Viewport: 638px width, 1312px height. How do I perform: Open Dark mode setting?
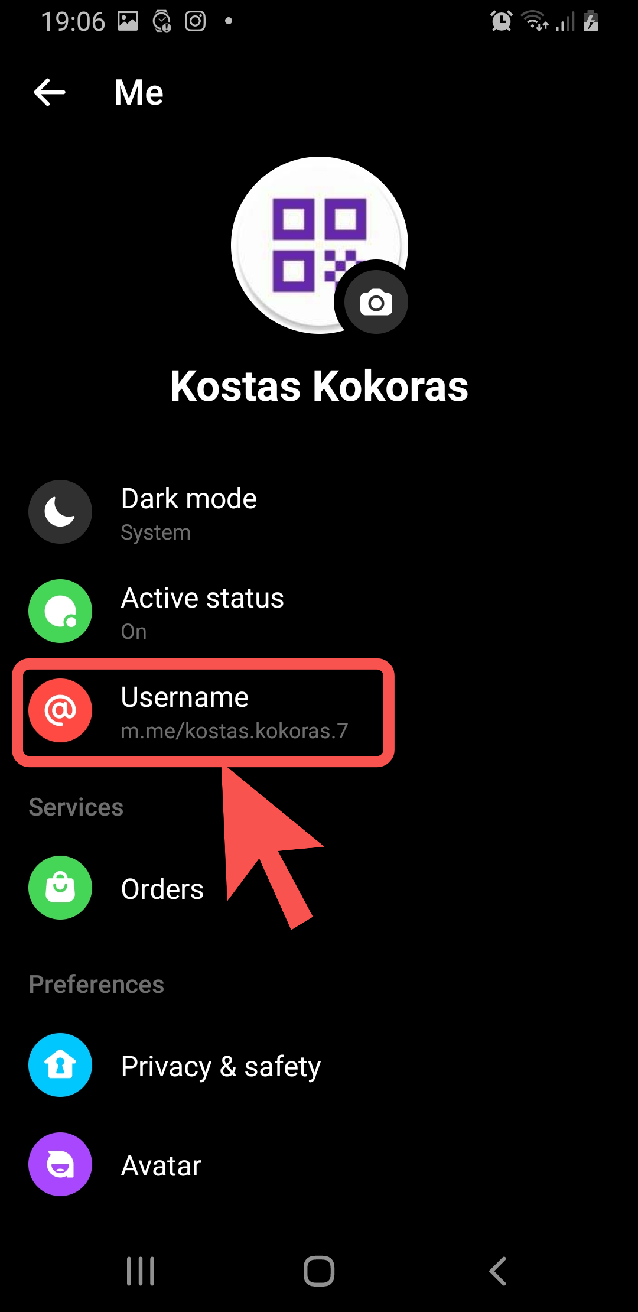click(x=319, y=512)
